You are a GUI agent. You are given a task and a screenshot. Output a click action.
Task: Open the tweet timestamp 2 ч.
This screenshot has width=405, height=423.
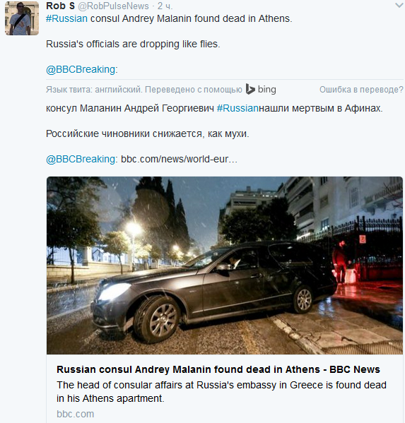coord(165,6)
